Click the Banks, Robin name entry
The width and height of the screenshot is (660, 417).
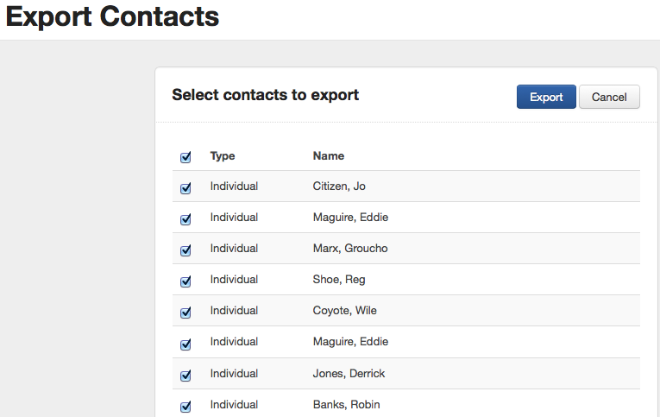pyautogui.click(x=346, y=405)
